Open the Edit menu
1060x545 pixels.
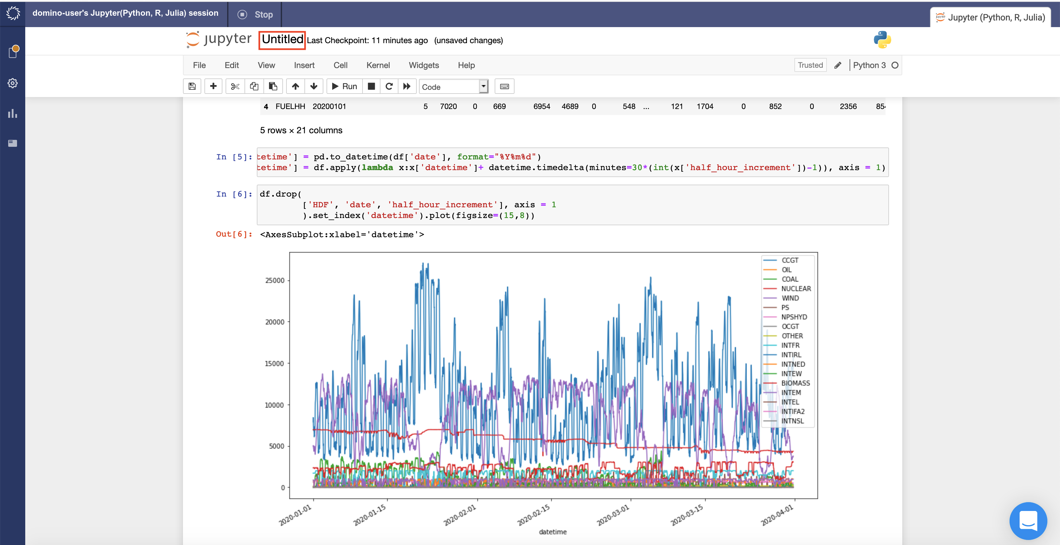click(x=232, y=65)
